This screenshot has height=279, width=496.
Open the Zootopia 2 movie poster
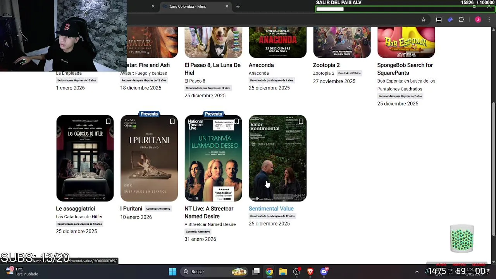(342, 42)
